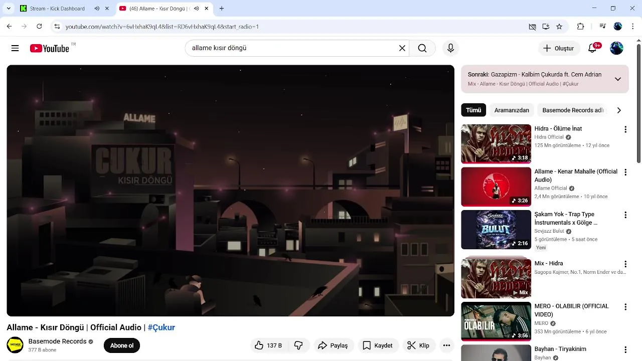Image resolution: width=642 pixels, height=361 pixels.
Task: Mute the Allame YouTube tab audio
Action: tap(196, 9)
